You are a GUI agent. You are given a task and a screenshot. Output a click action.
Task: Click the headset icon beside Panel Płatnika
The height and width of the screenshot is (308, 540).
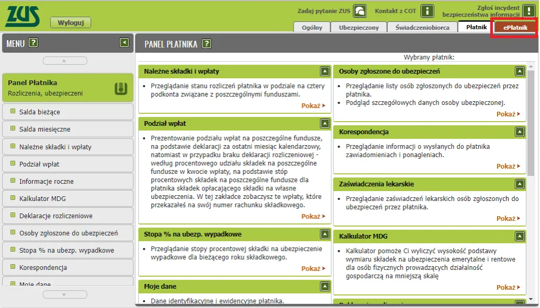point(121,89)
